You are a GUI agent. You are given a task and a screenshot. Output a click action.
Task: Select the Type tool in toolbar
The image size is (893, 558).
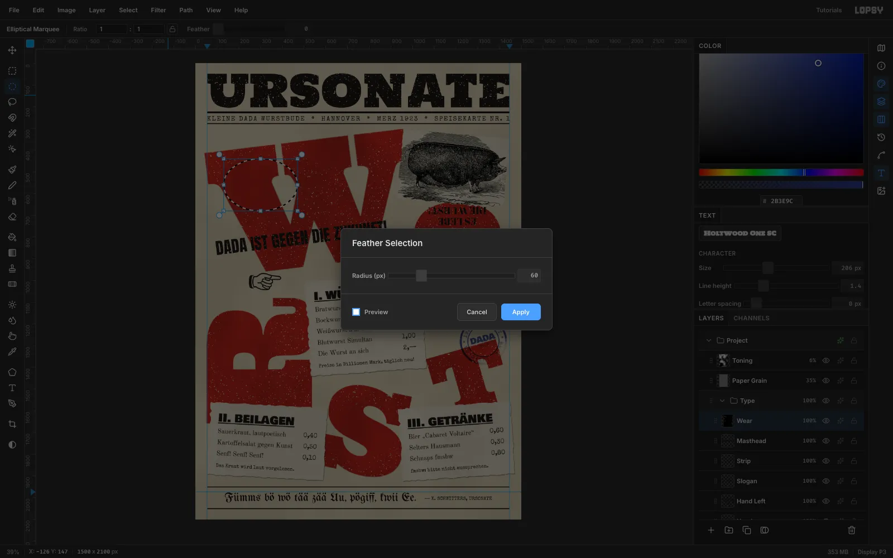(x=12, y=388)
